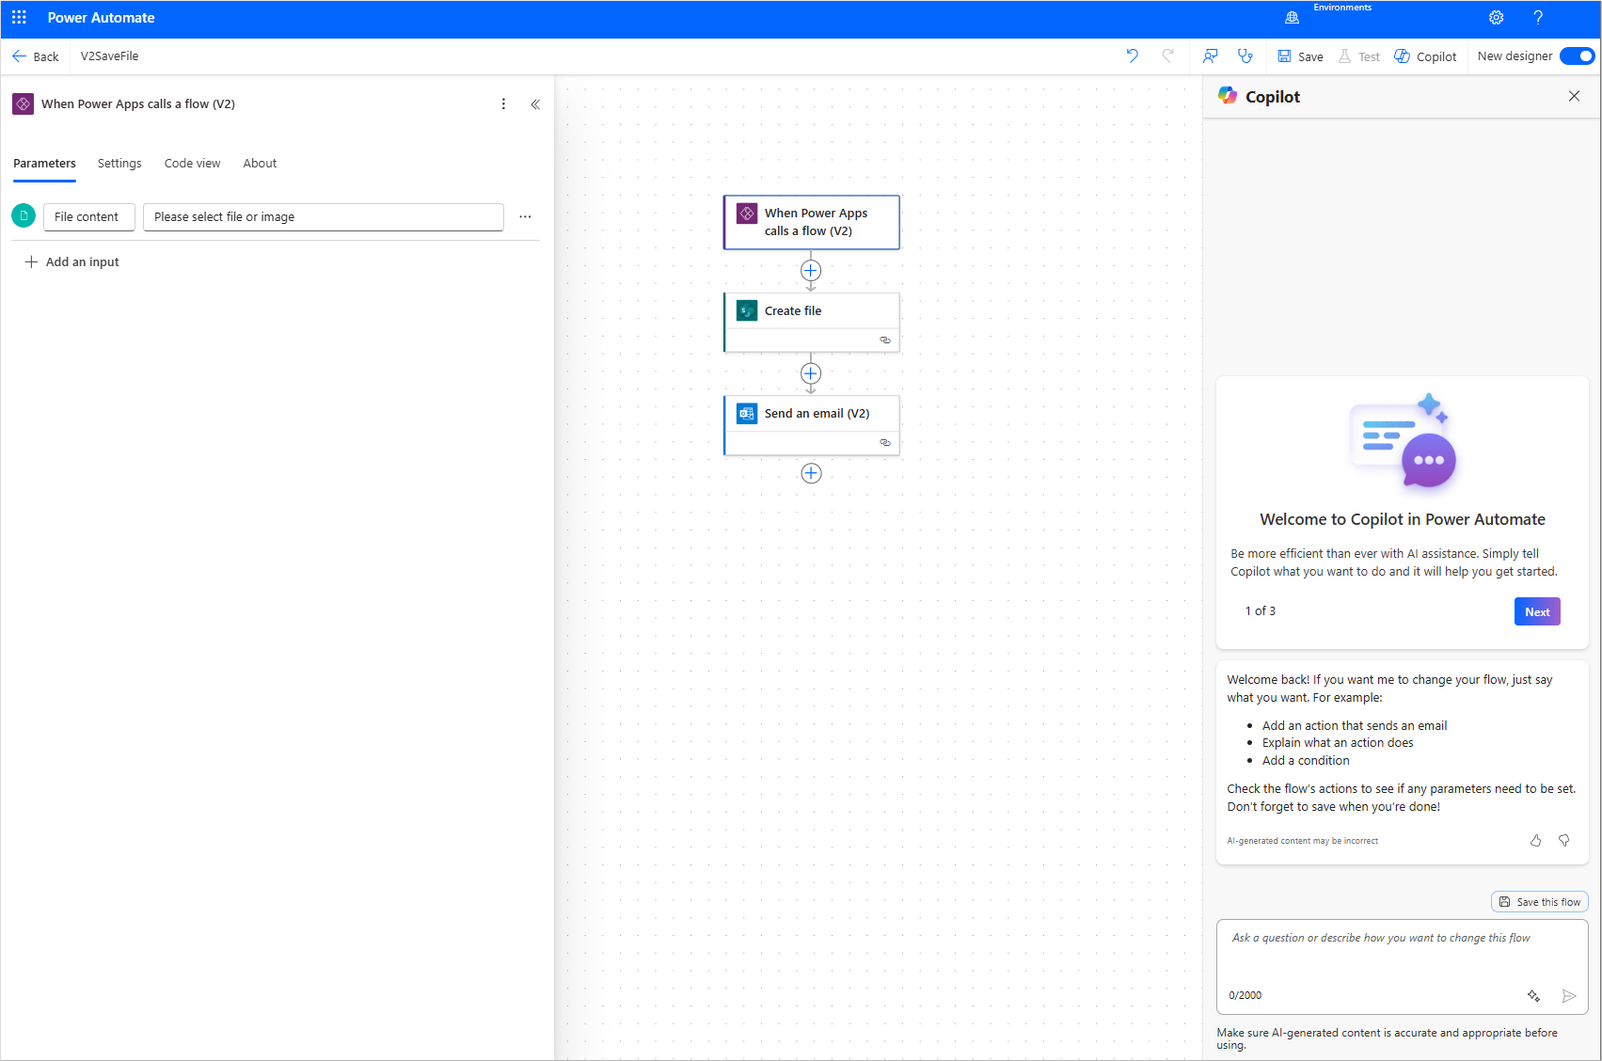Image resolution: width=1602 pixels, height=1061 pixels.
Task: Click the File content type icon
Action: click(x=24, y=216)
